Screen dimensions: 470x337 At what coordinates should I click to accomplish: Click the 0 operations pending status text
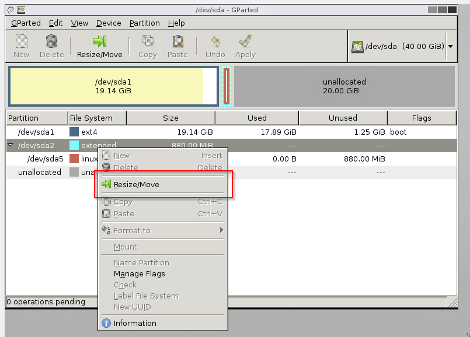(46, 301)
